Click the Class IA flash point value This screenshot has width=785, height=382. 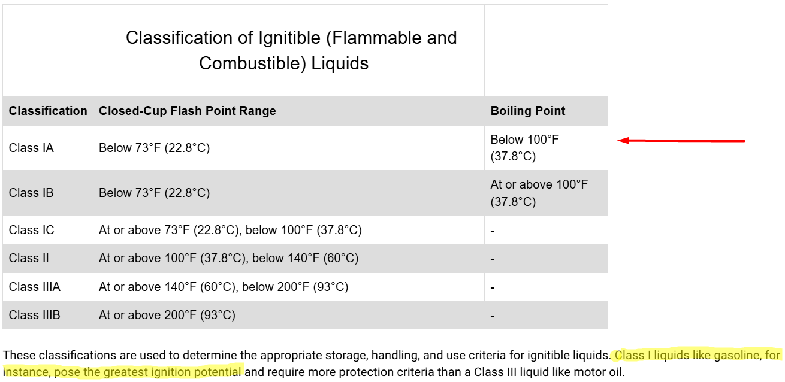(x=154, y=148)
